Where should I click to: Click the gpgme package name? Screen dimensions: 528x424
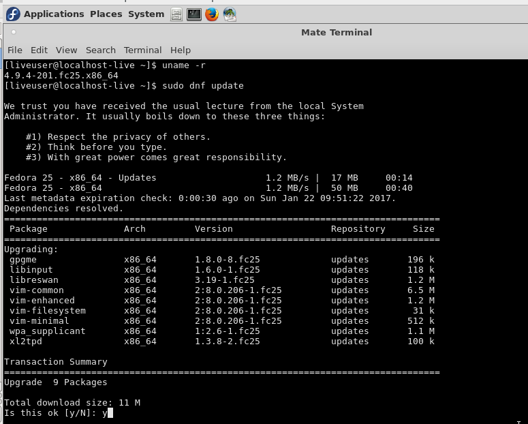[x=23, y=260]
